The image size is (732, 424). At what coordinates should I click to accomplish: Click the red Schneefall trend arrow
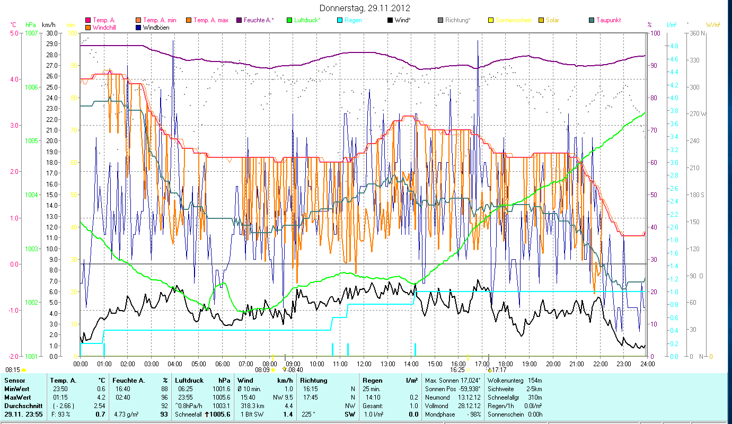pos(208,414)
